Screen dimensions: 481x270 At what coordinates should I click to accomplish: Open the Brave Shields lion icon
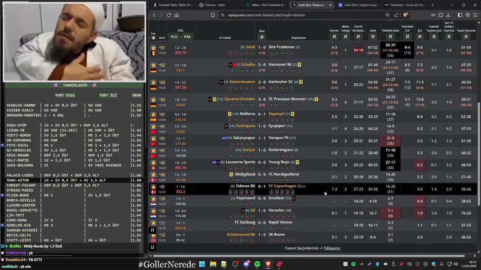[405, 15]
